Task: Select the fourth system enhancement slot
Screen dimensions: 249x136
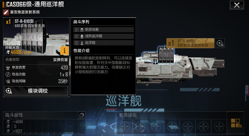Action: click(172, 127)
